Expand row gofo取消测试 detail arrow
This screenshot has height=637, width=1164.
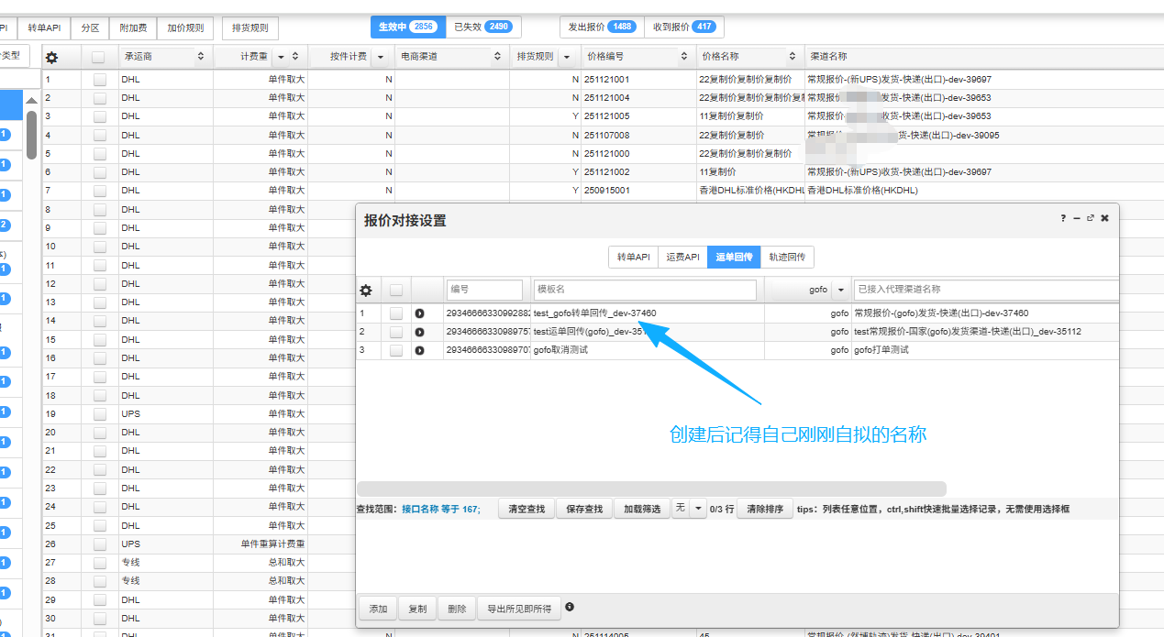(x=419, y=350)
